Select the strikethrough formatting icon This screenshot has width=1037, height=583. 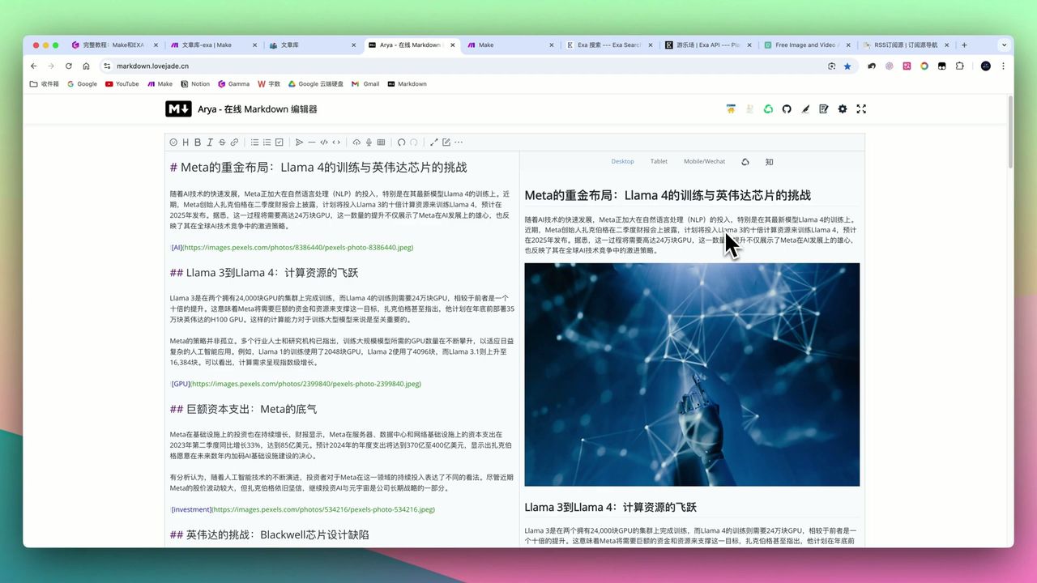(220, 143)
